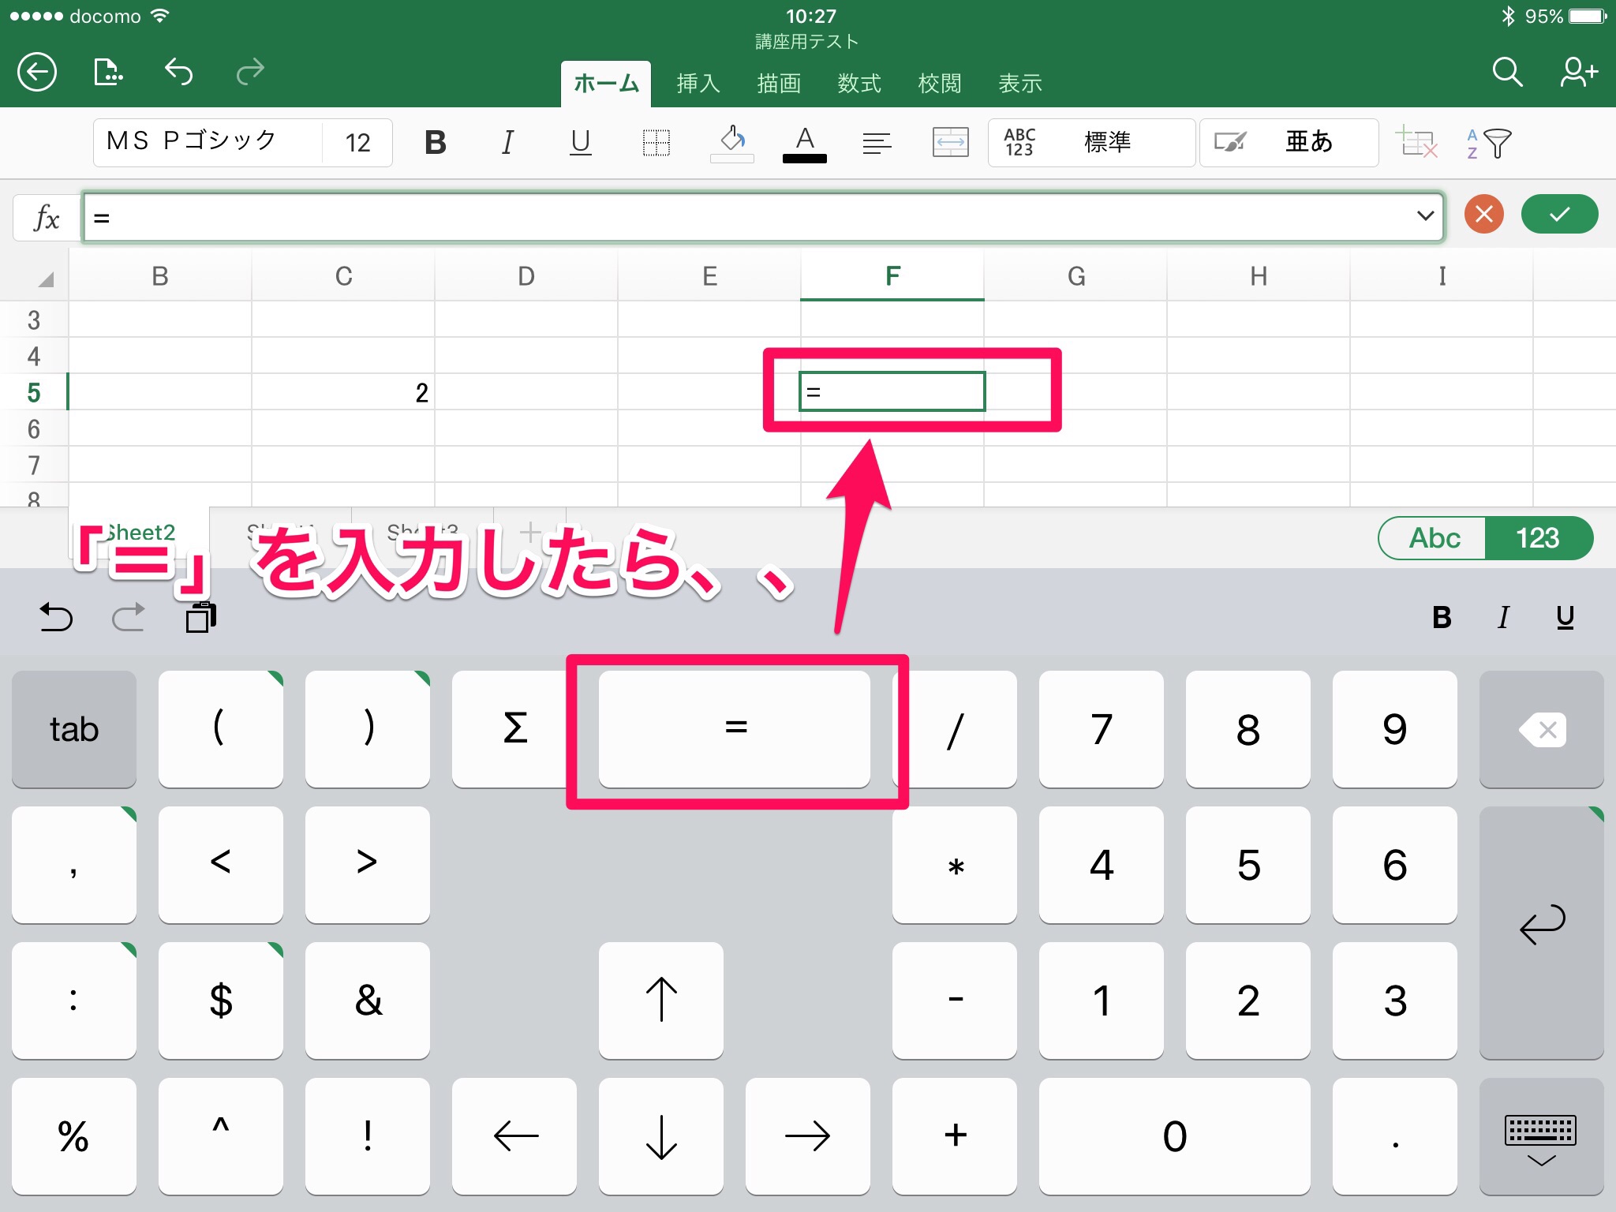Toggle ribbon bold B formatting

(x=436, y=143)
